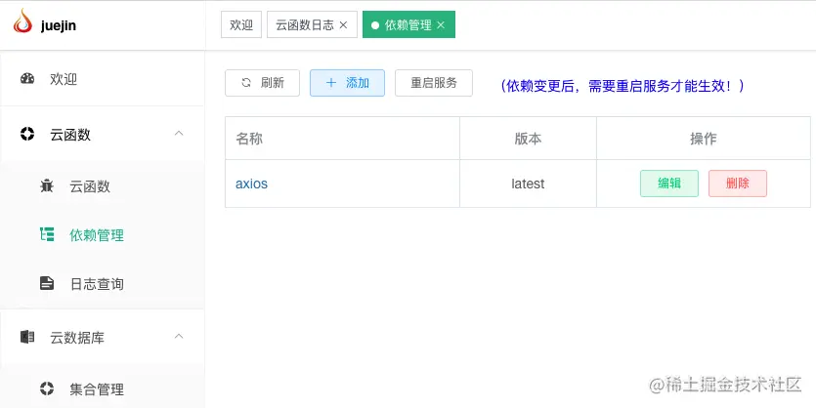The image size is (816, 408).
Task: Click the 刷新 button
Action: (262, 83)
